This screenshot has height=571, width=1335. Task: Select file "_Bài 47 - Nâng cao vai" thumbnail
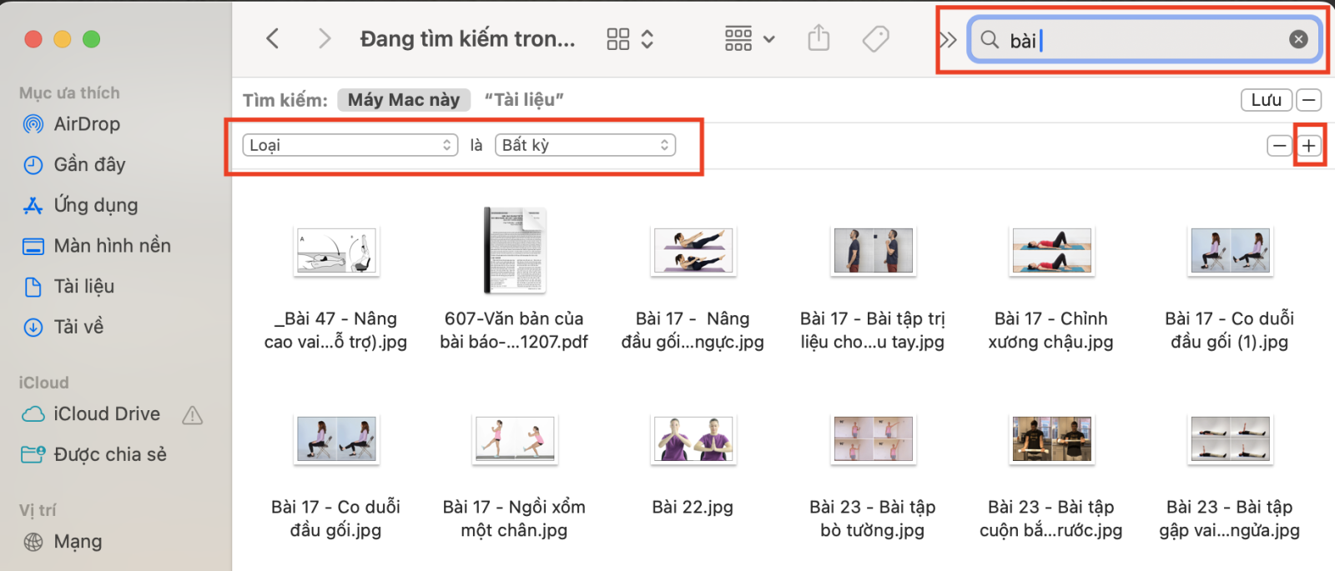coord(336,251)
